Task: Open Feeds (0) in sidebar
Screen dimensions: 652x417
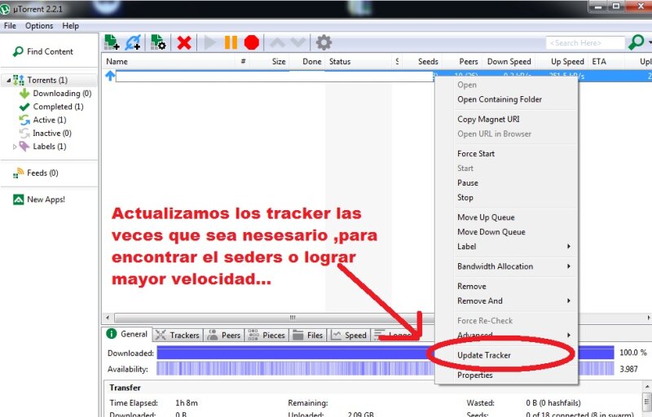Action: tap(42, 173)
